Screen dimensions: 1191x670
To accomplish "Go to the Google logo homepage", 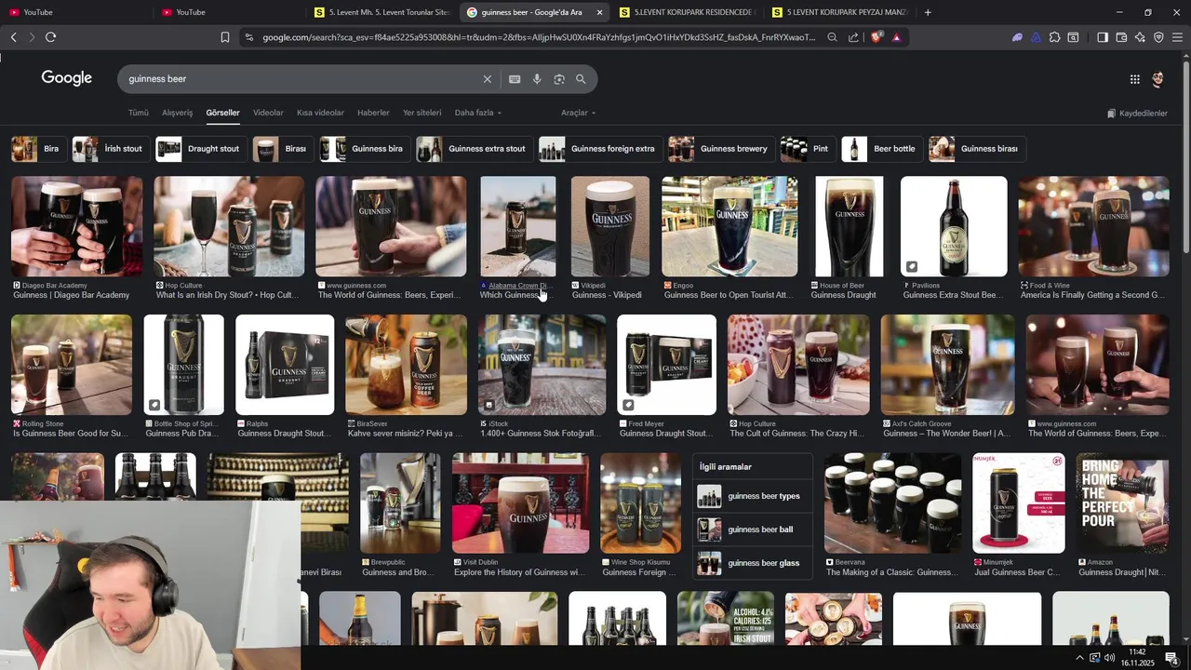I will coord(66,78).
